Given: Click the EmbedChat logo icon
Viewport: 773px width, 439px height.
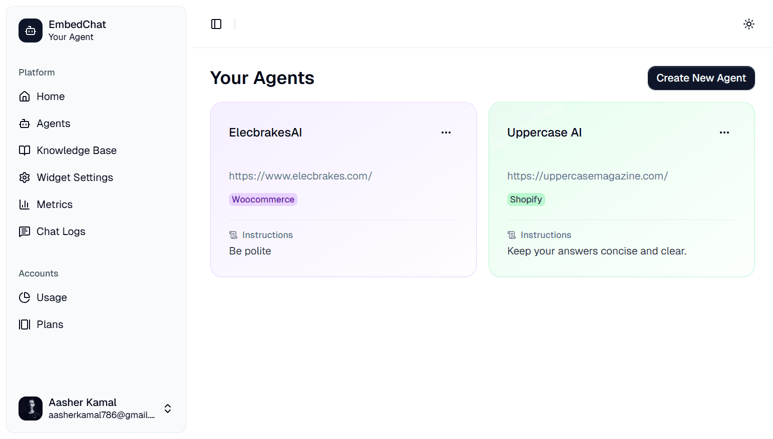Looking at the screenshot, I should [x=30, y=30].
